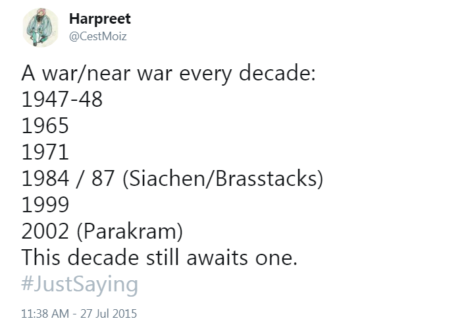
Task: Click the year 1971
Action: (45, 152)
